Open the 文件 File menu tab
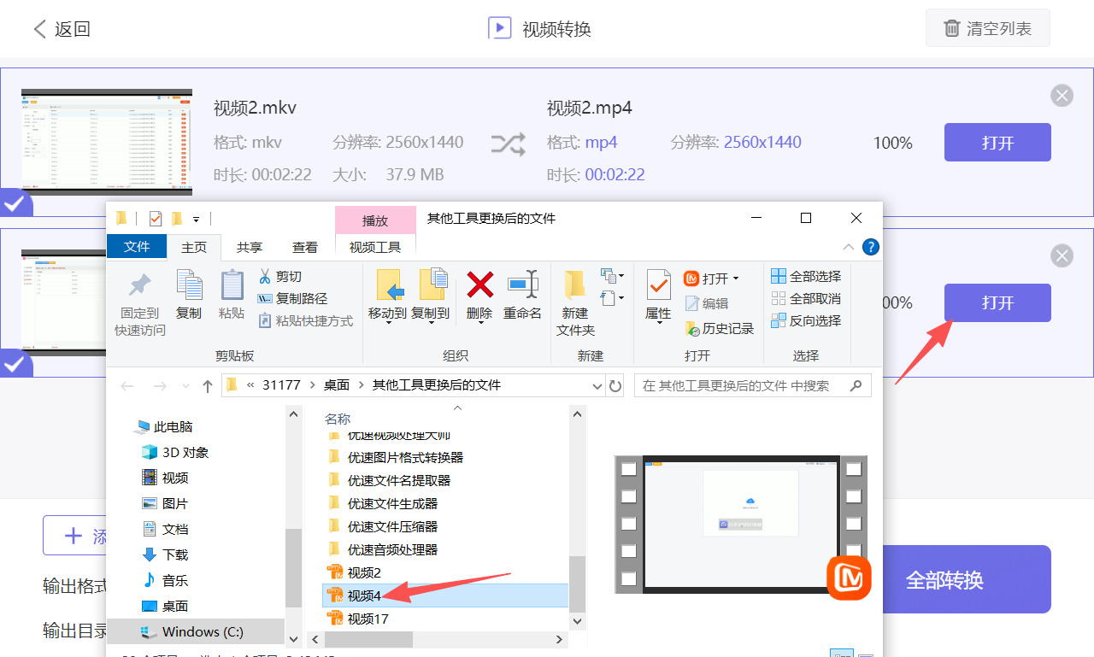1094x657 pixels. click(137, 247)
